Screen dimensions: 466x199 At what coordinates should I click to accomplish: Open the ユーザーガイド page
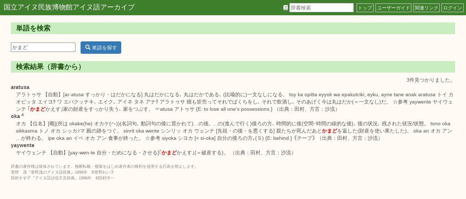coord(393,8)
